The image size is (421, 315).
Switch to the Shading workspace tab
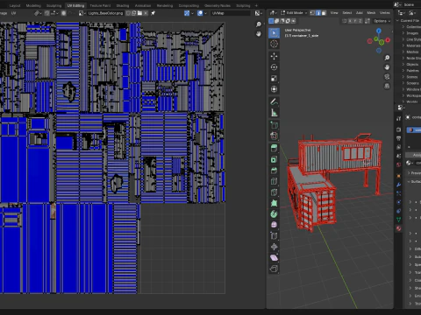123,5
